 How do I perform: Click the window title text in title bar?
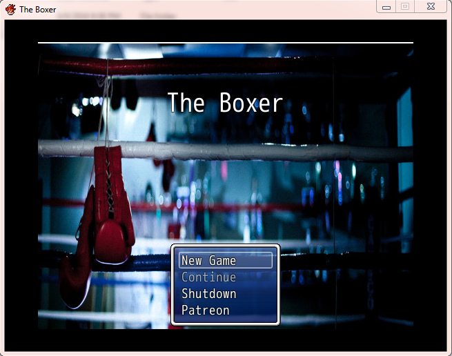pyautogui.click(x=38, y=10)
